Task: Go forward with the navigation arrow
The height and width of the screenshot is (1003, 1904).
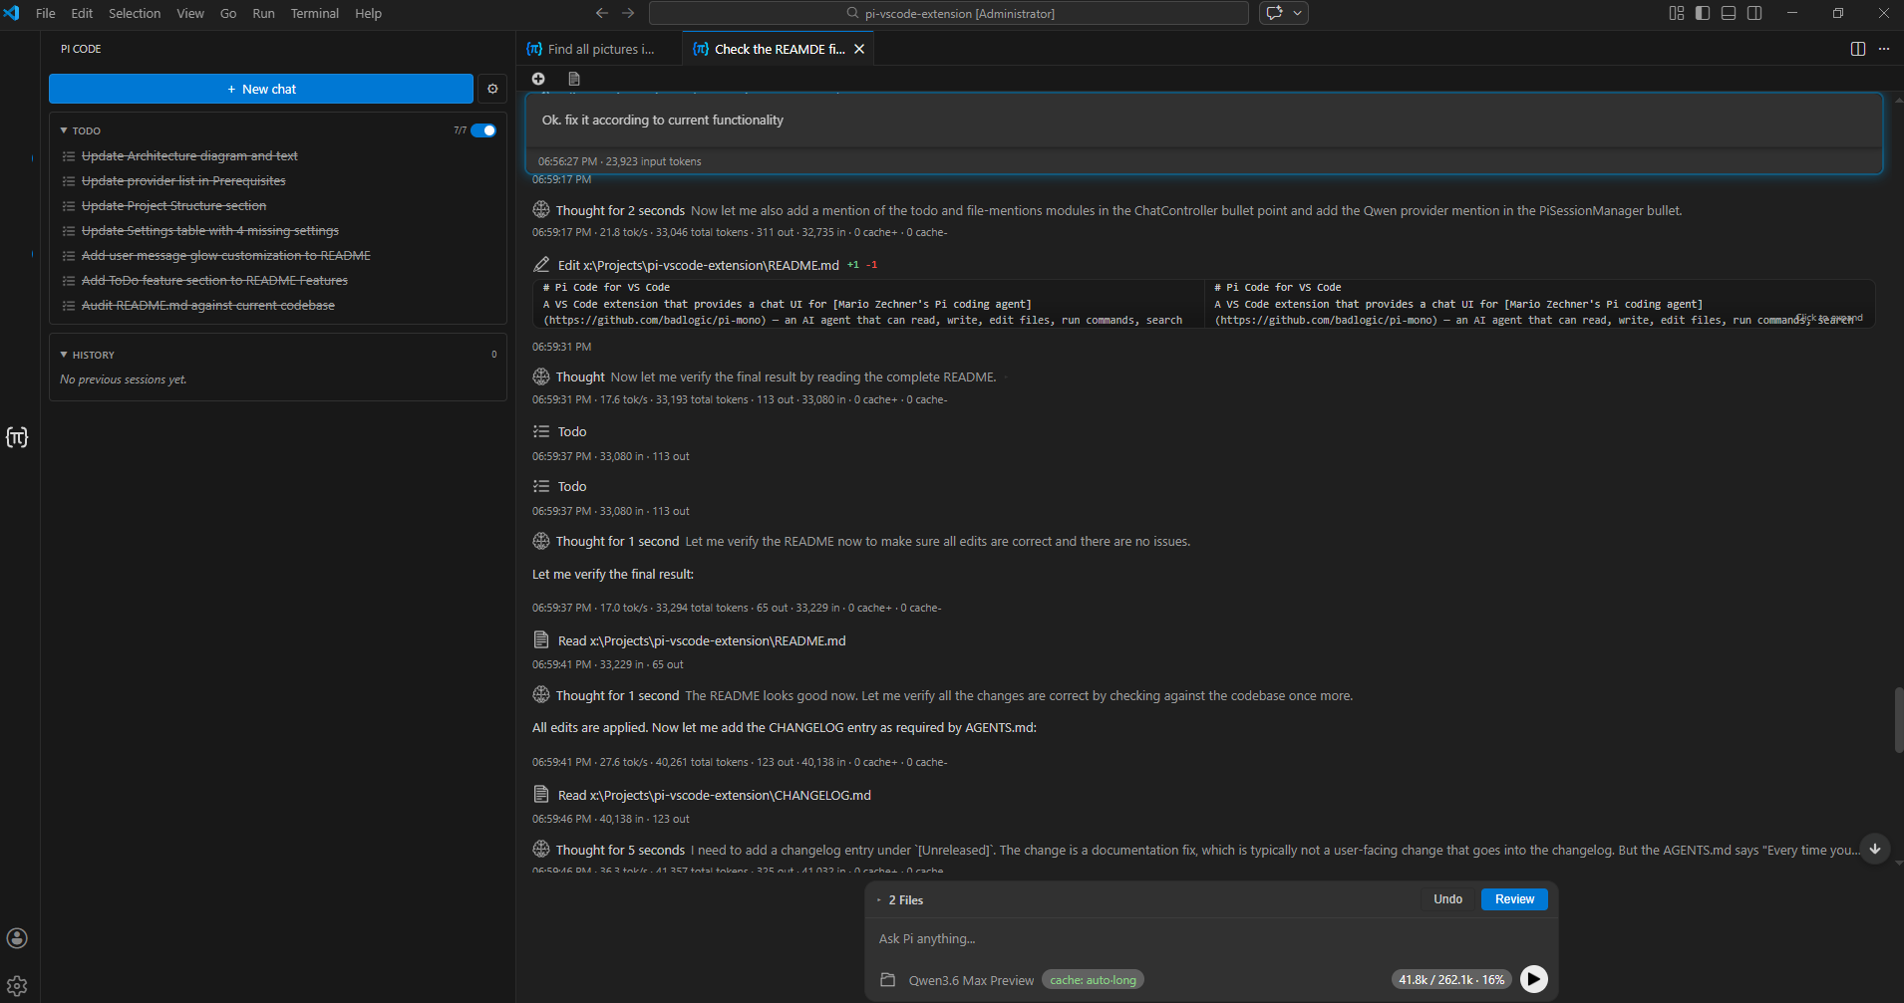Action: coord(628,13)
